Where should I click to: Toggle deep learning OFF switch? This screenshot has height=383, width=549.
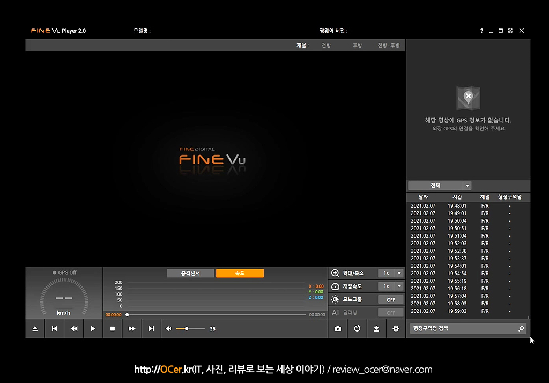[391, 313]
